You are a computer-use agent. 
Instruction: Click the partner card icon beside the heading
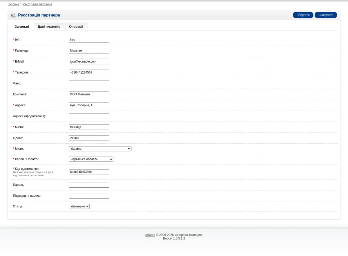tap(13, 15)
